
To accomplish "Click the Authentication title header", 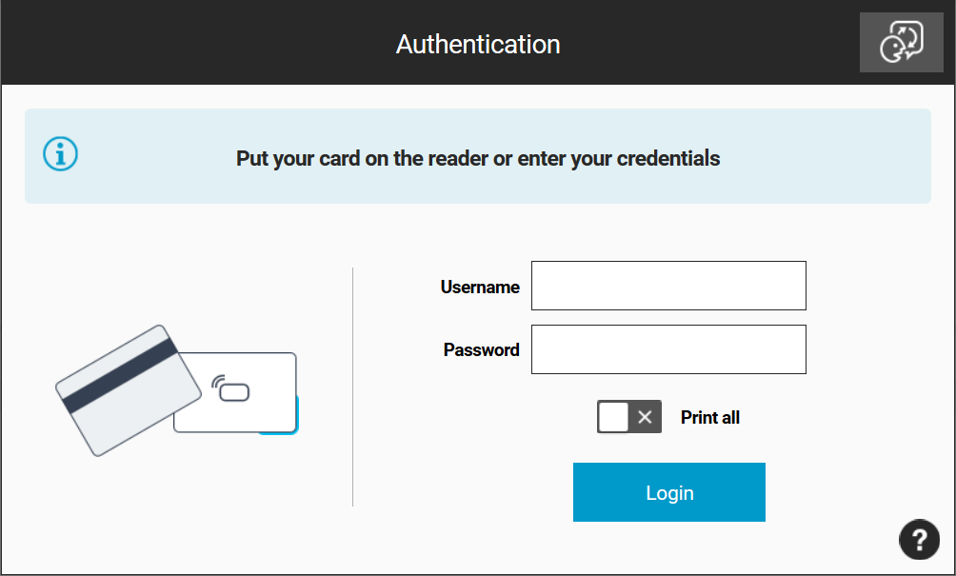I will click(478, 44).
